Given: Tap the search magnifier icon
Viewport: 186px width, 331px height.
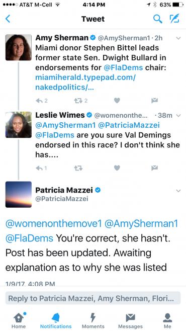Looking at the screenshot, I should 157,19.
